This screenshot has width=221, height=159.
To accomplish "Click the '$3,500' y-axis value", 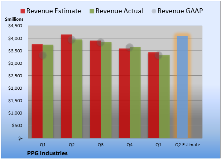I will [x=15, y=51].
